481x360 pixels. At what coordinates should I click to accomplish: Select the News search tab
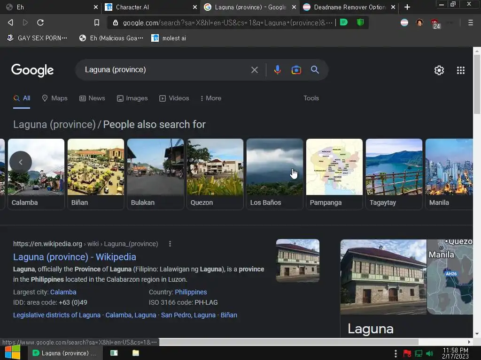point(92,98)
